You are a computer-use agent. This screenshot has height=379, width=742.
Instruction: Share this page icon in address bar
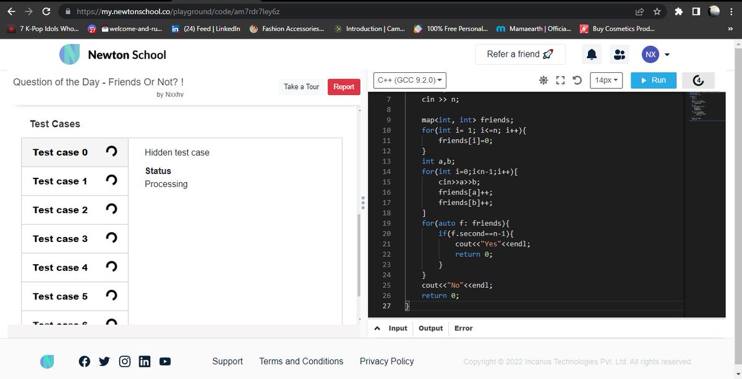639,12
